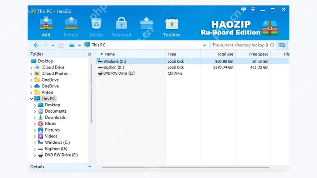Expand Desktop under This PC

point(34,105)
